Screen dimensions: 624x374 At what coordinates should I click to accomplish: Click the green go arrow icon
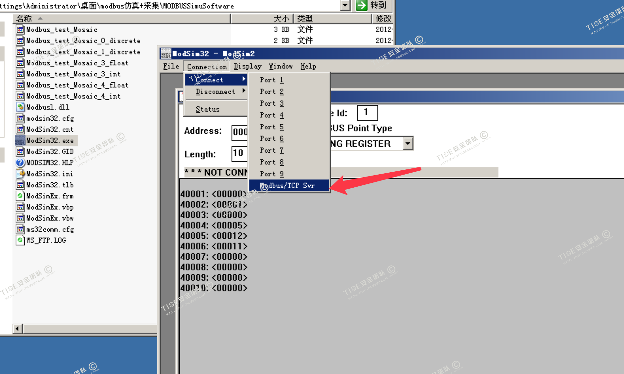pyautogui.click(x=361, y=6)
